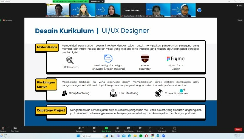This screenshot has width=244, height=139.
Task: Click the Figma logo
Action: [x=176, y=59]
